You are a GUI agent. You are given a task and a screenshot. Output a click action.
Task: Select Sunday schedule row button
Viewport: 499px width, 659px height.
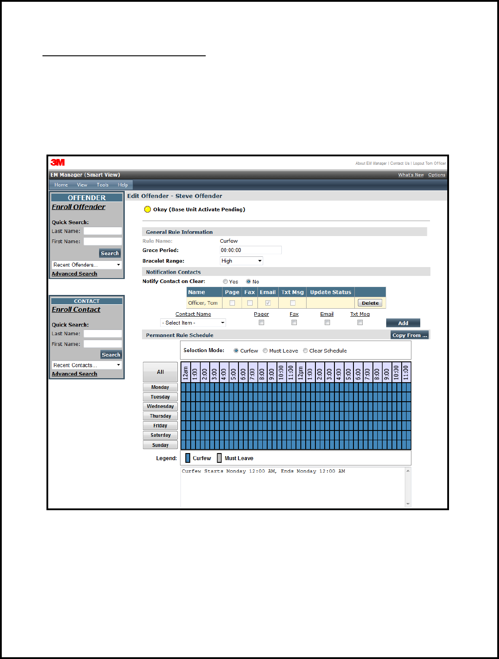(x=160, y=445)
